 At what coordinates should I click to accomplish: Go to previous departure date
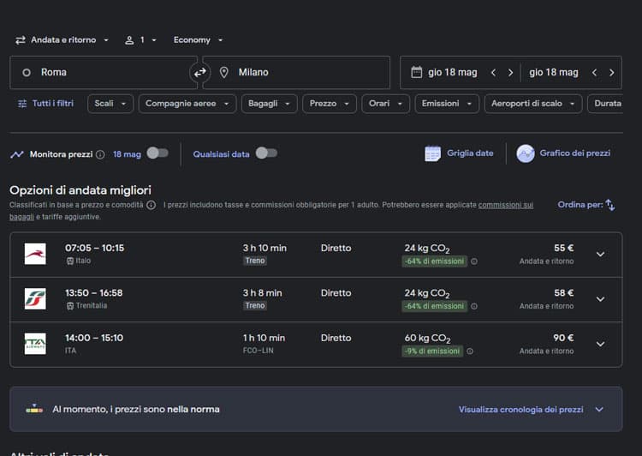pos(493,73)
